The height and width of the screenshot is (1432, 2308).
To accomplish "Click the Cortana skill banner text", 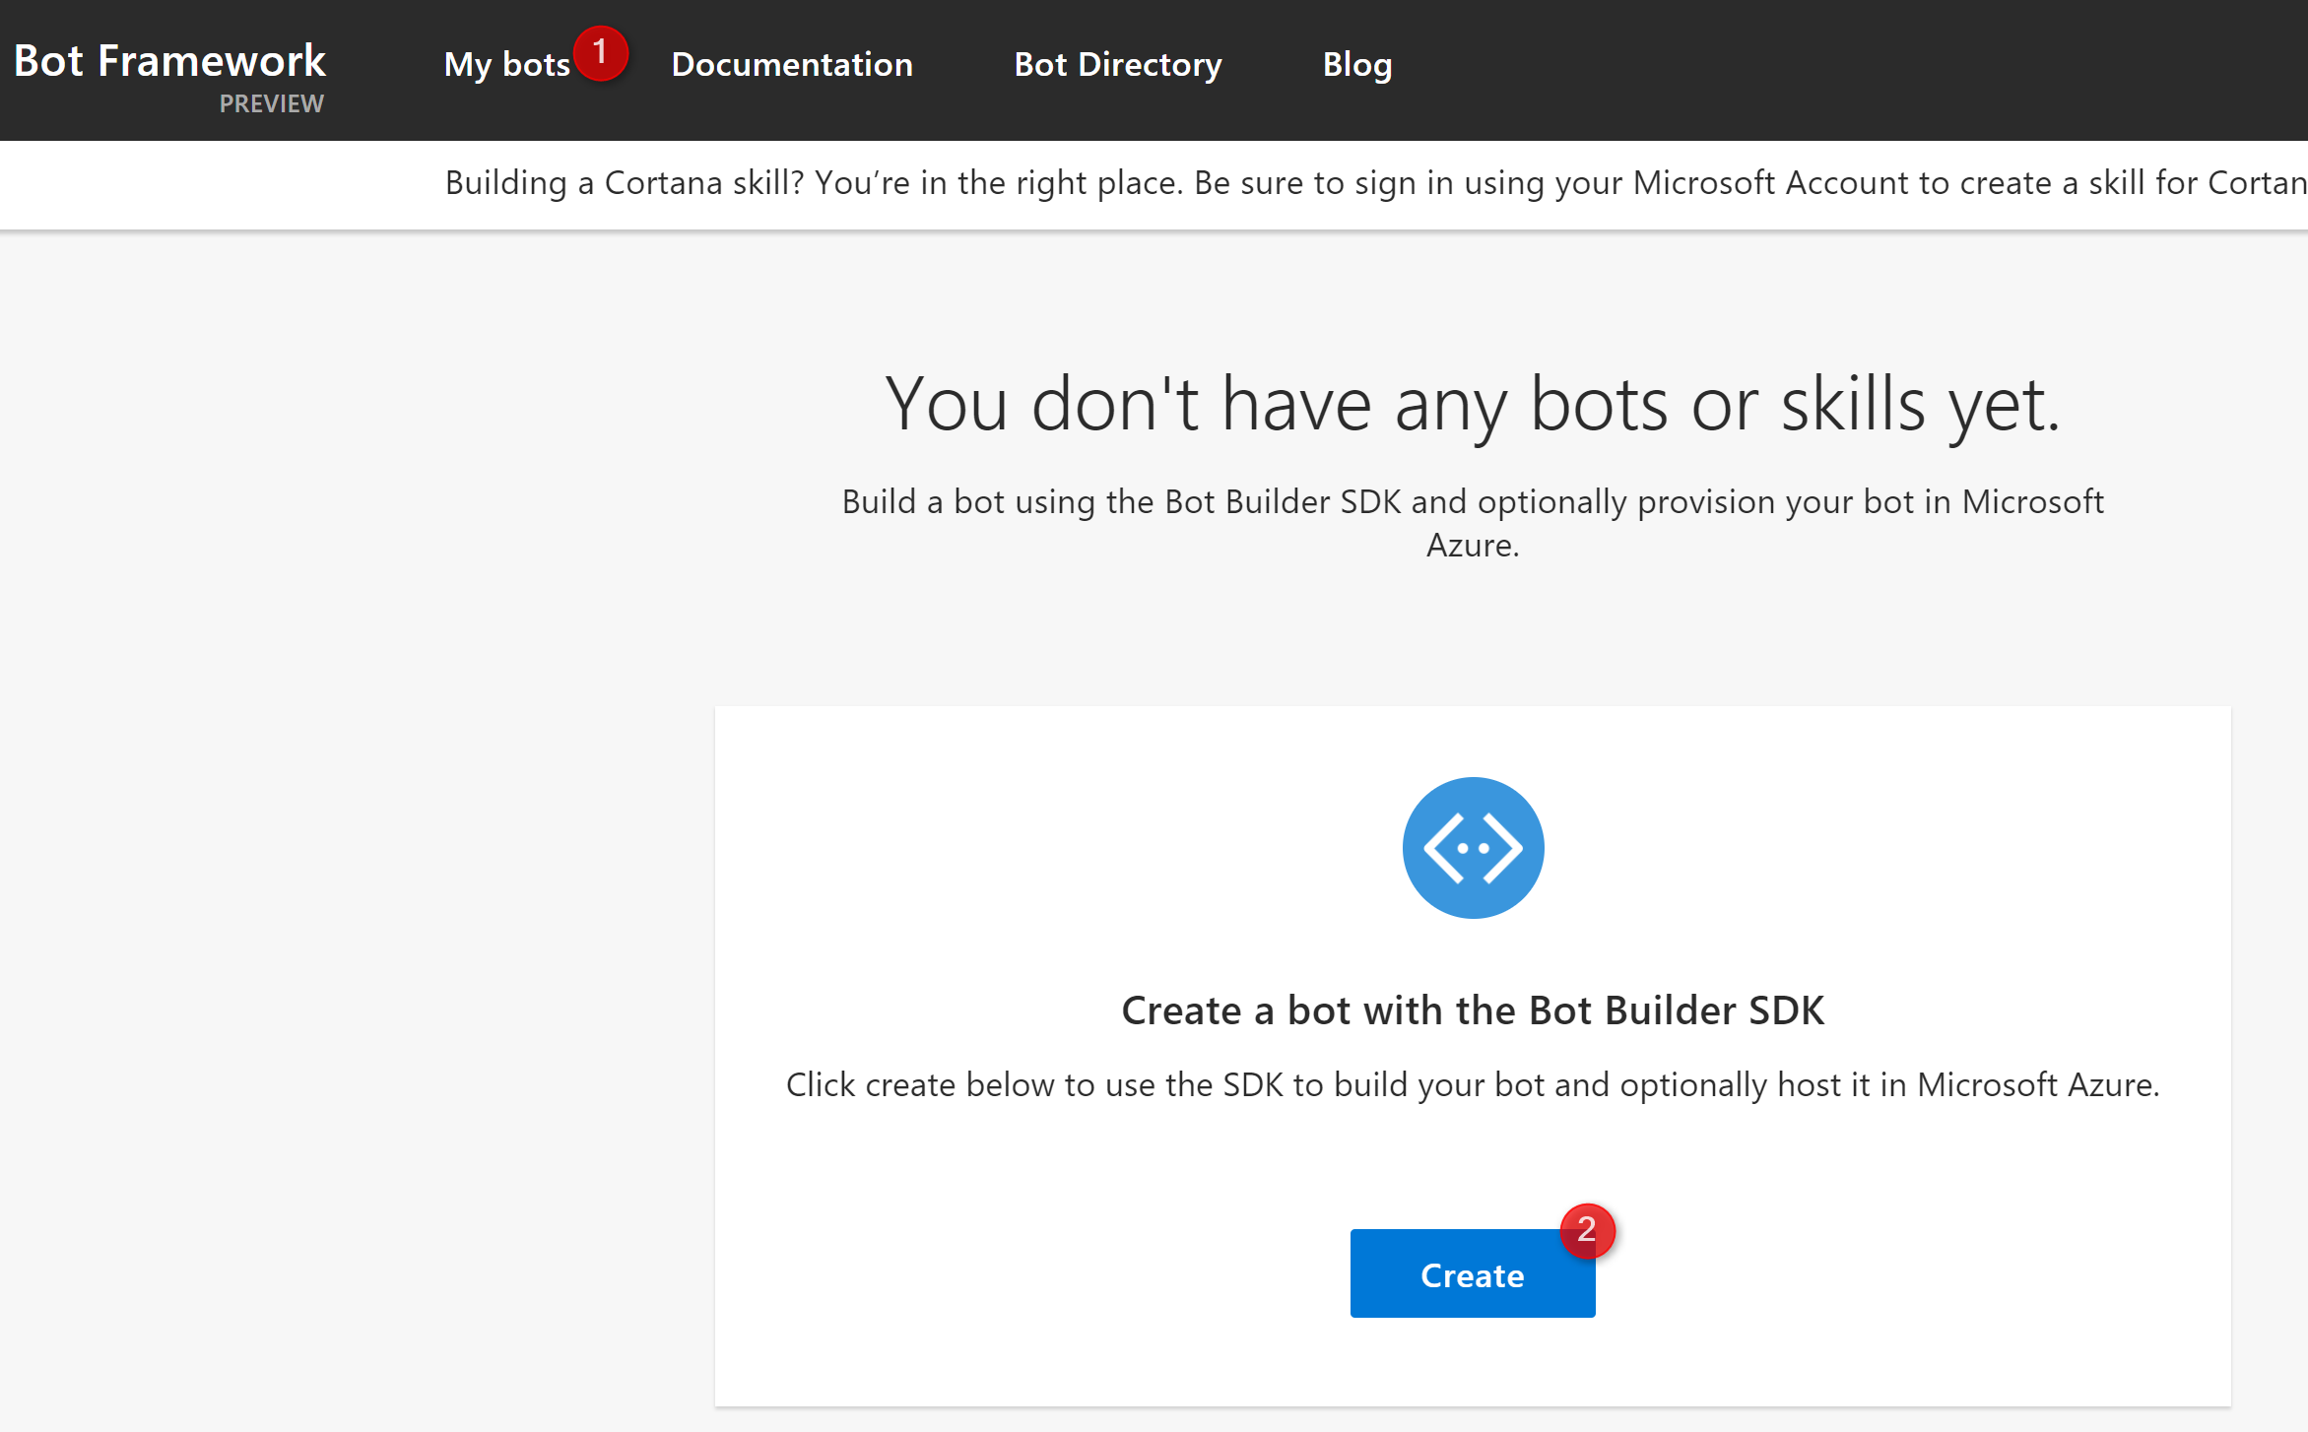I will click(1376, 183).
